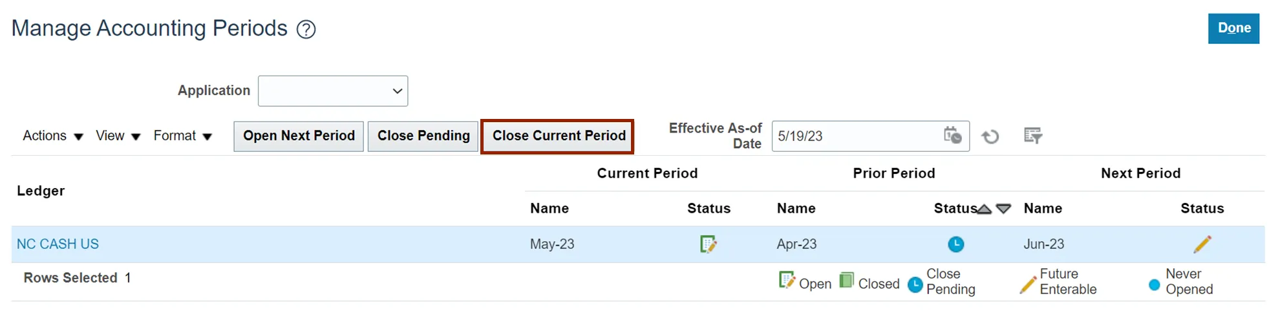
Task: Click the future enterable pencil icon for Jun-23
Action: (1202, 244)
